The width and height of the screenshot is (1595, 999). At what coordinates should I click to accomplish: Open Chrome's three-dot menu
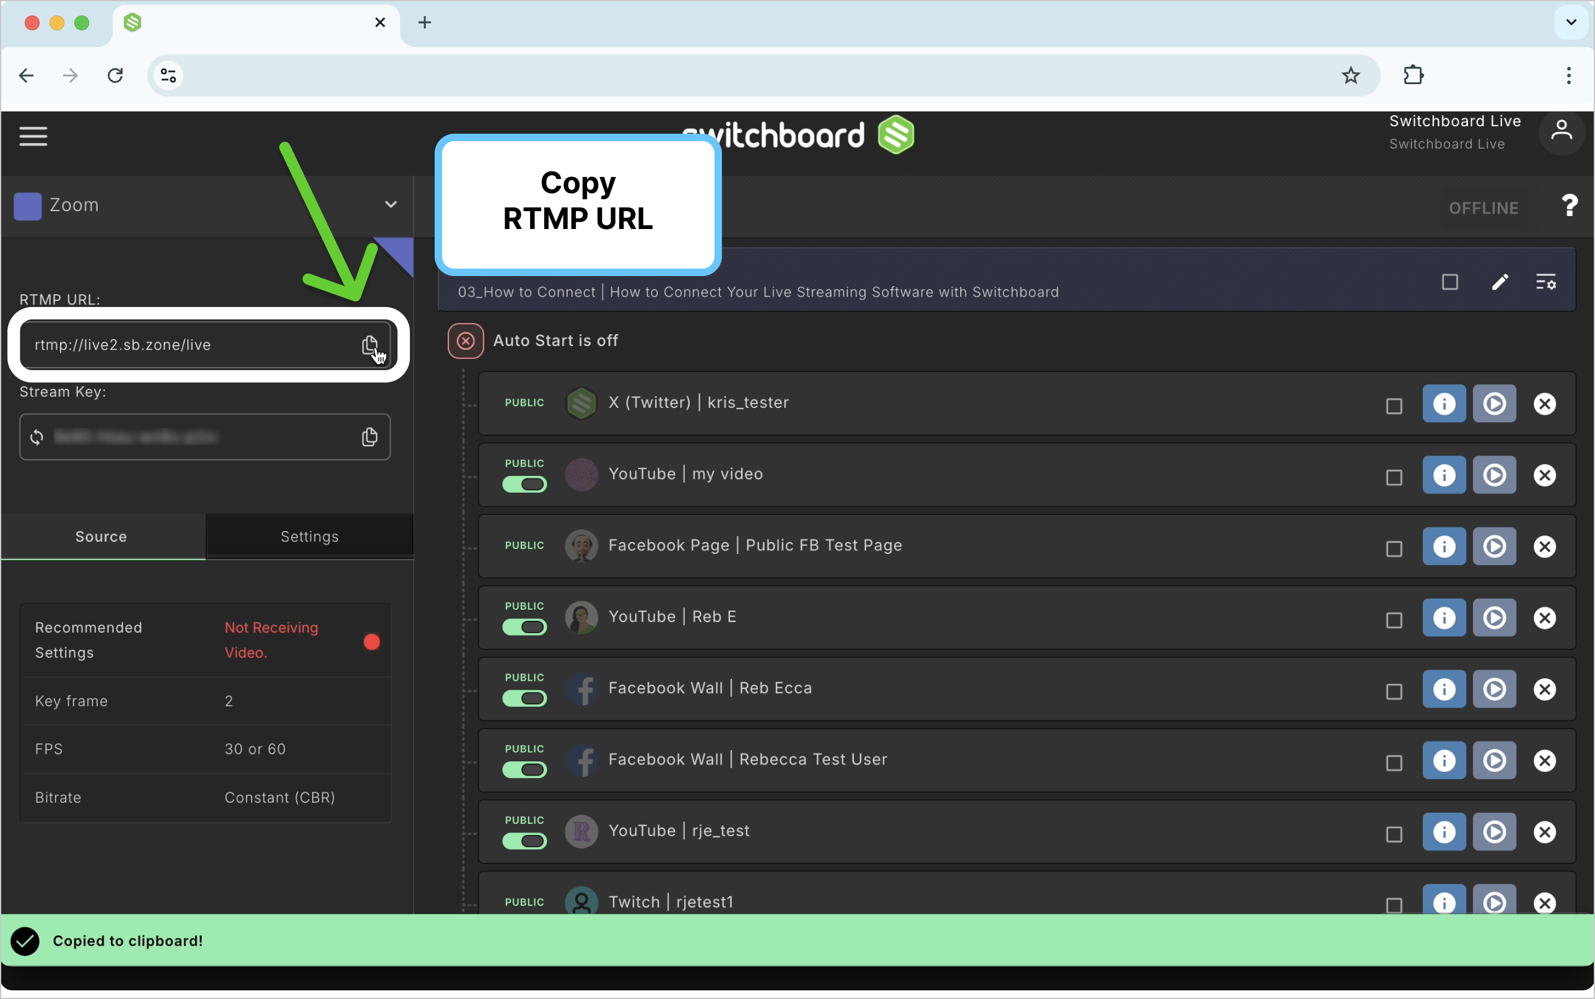pyautogui.click(x=1568, y=76)
